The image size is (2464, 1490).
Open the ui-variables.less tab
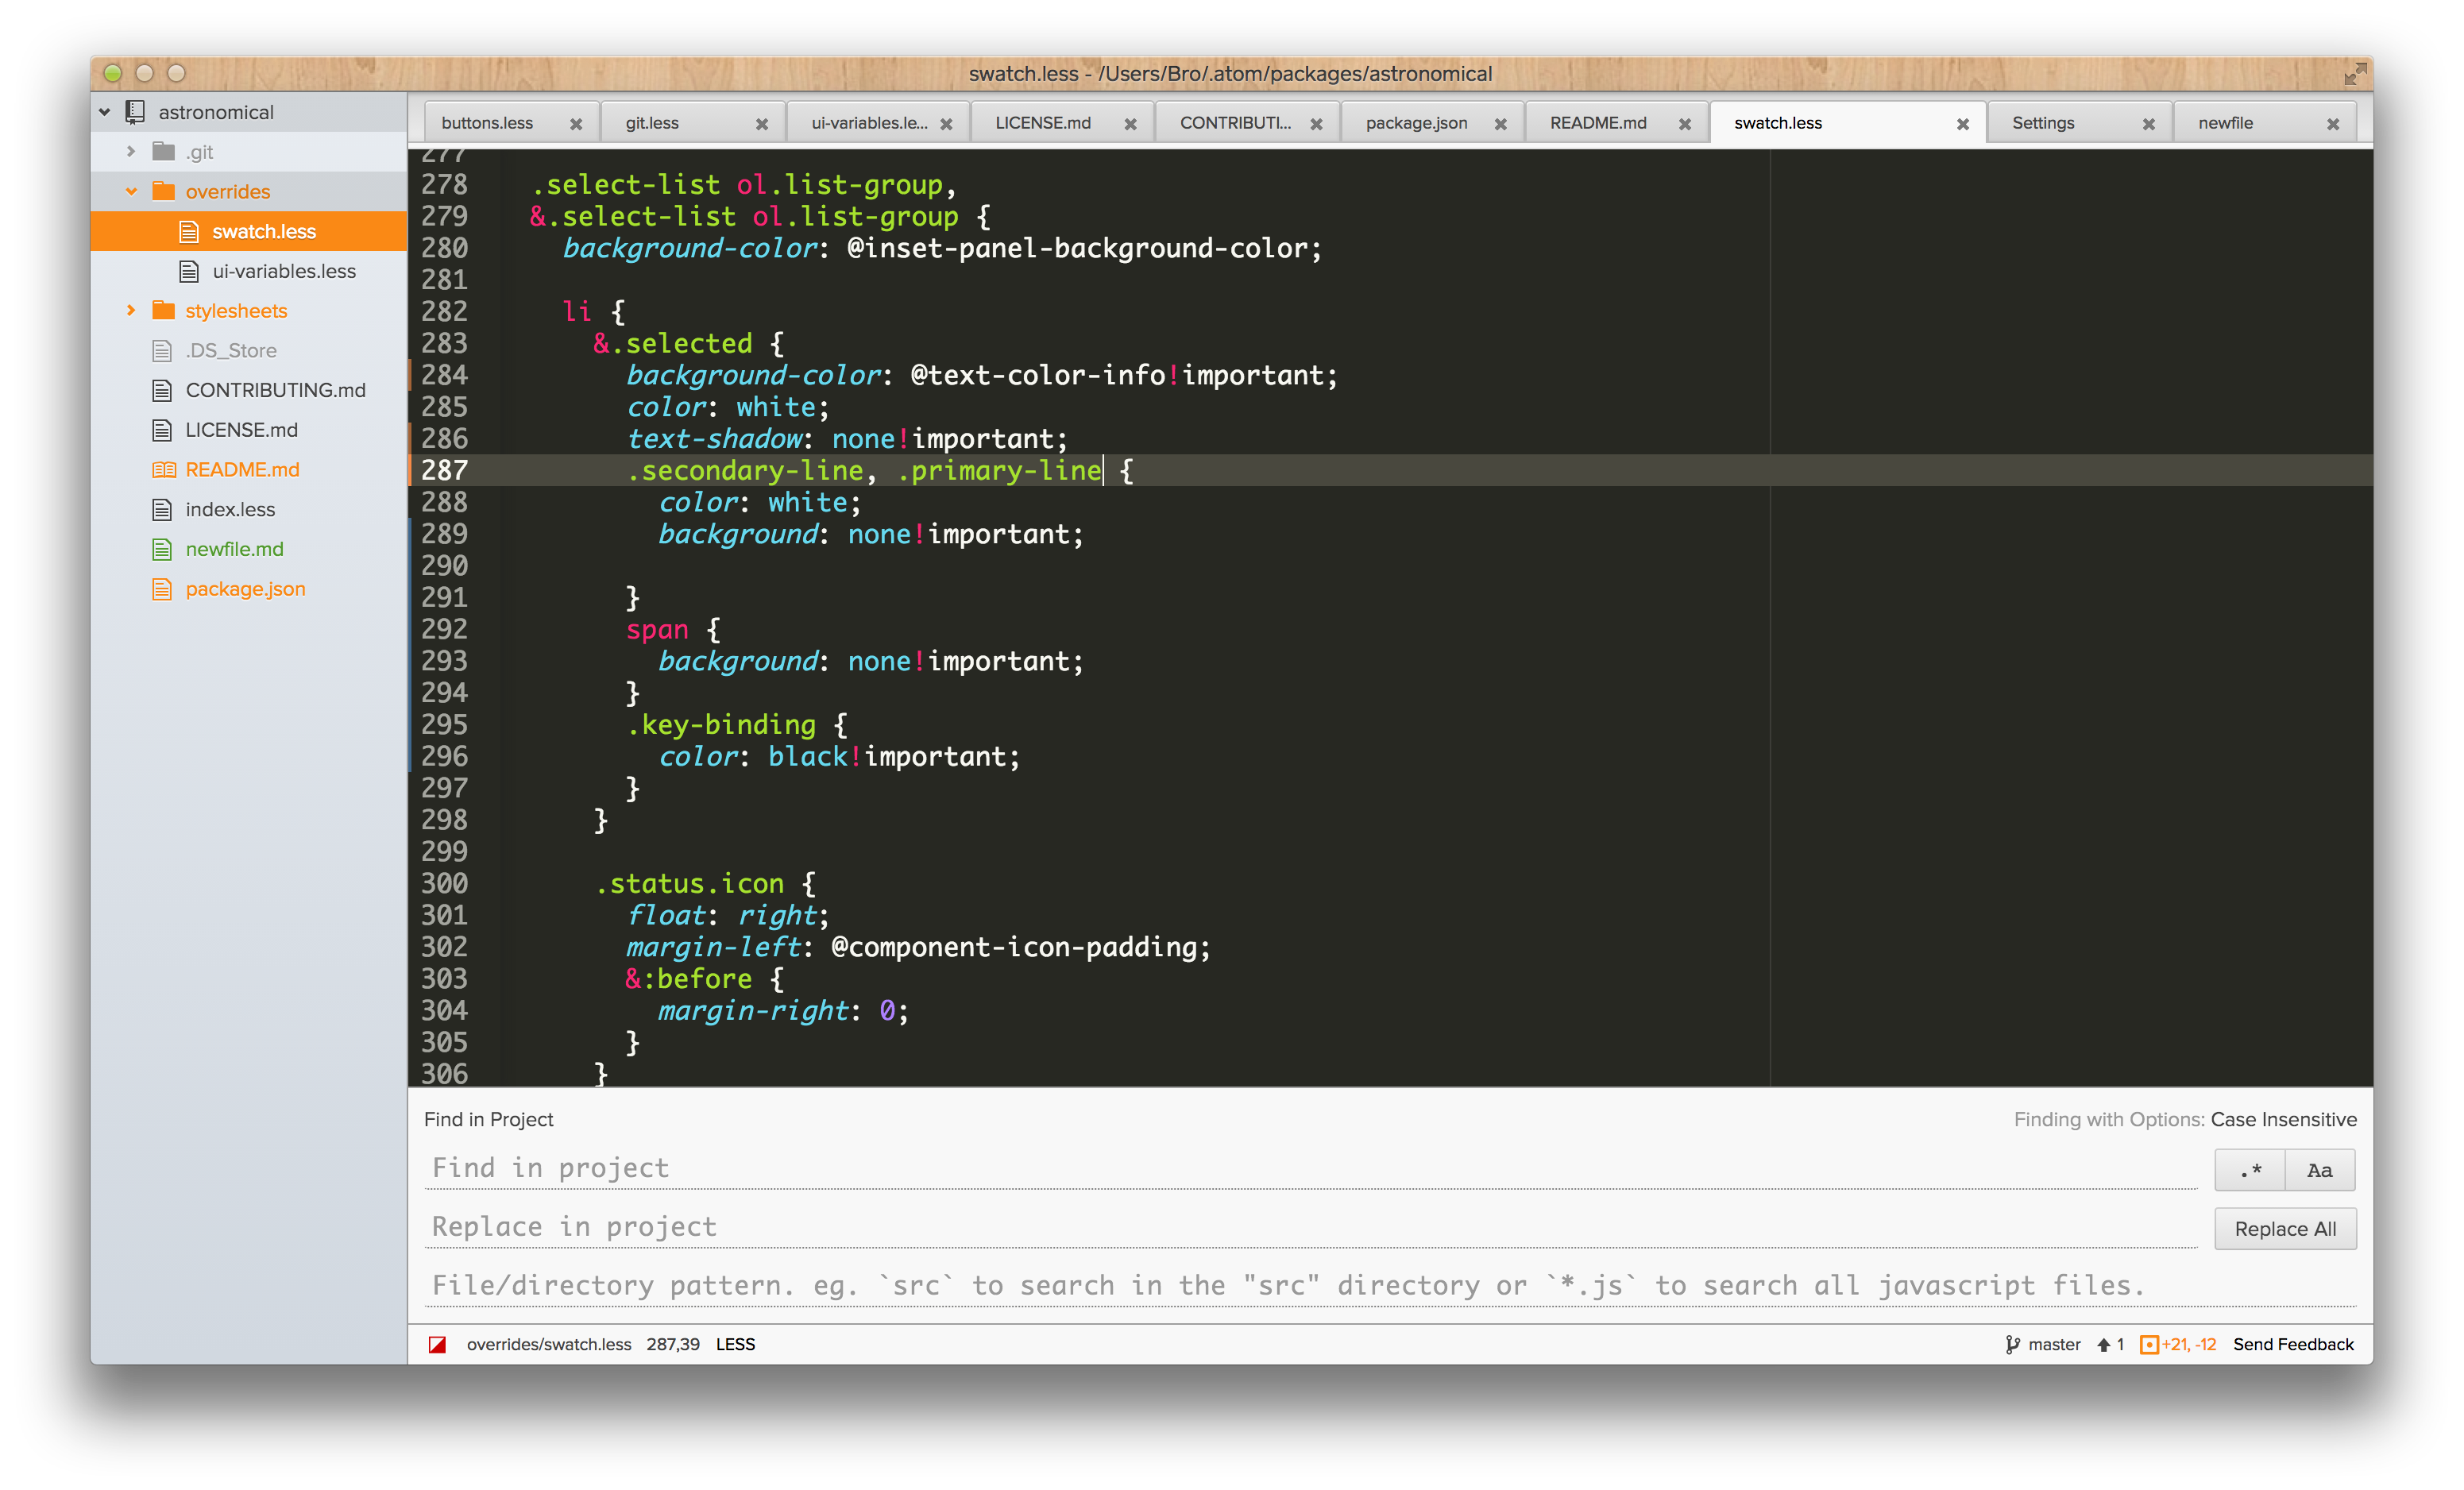click(x=868, y=123)
